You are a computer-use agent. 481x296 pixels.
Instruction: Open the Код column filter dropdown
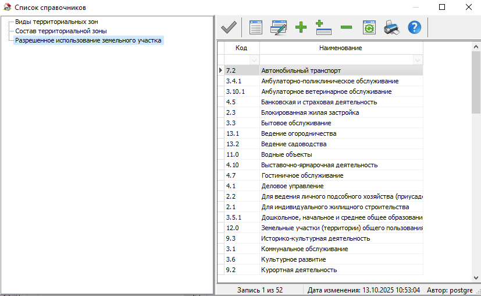click(x=254, y=60)
